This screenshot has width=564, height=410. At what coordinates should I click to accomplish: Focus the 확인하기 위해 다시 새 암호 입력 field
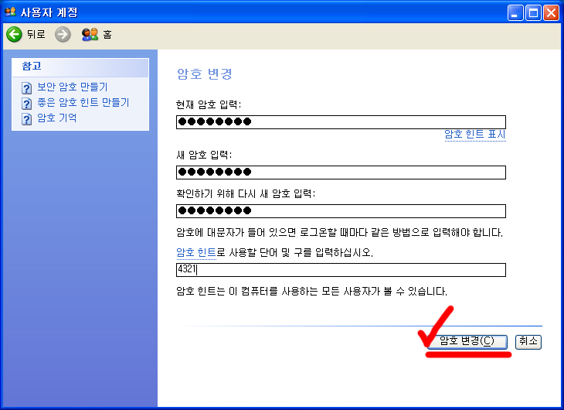pos(341,211)
